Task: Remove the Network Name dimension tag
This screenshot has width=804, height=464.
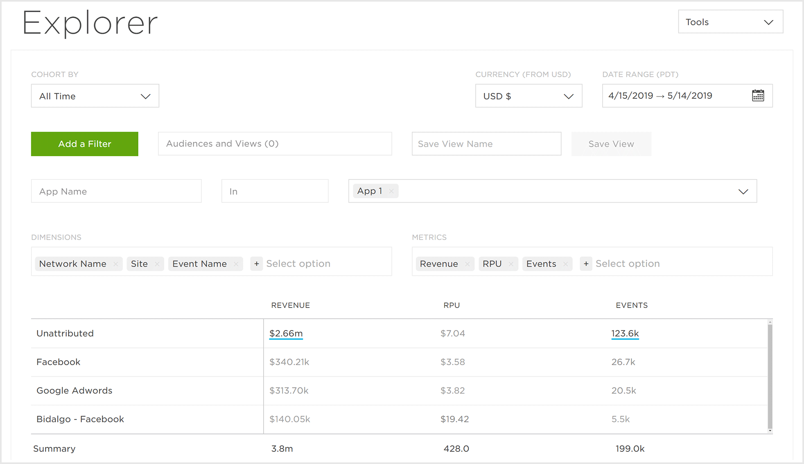Action: (x=116, y=264)
